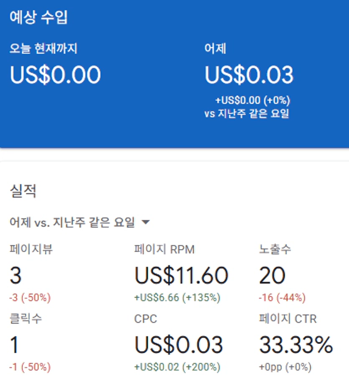
Task: Select the 어제 vs. 지난주 같은 요일 comparison label
Action: [72, 222]
